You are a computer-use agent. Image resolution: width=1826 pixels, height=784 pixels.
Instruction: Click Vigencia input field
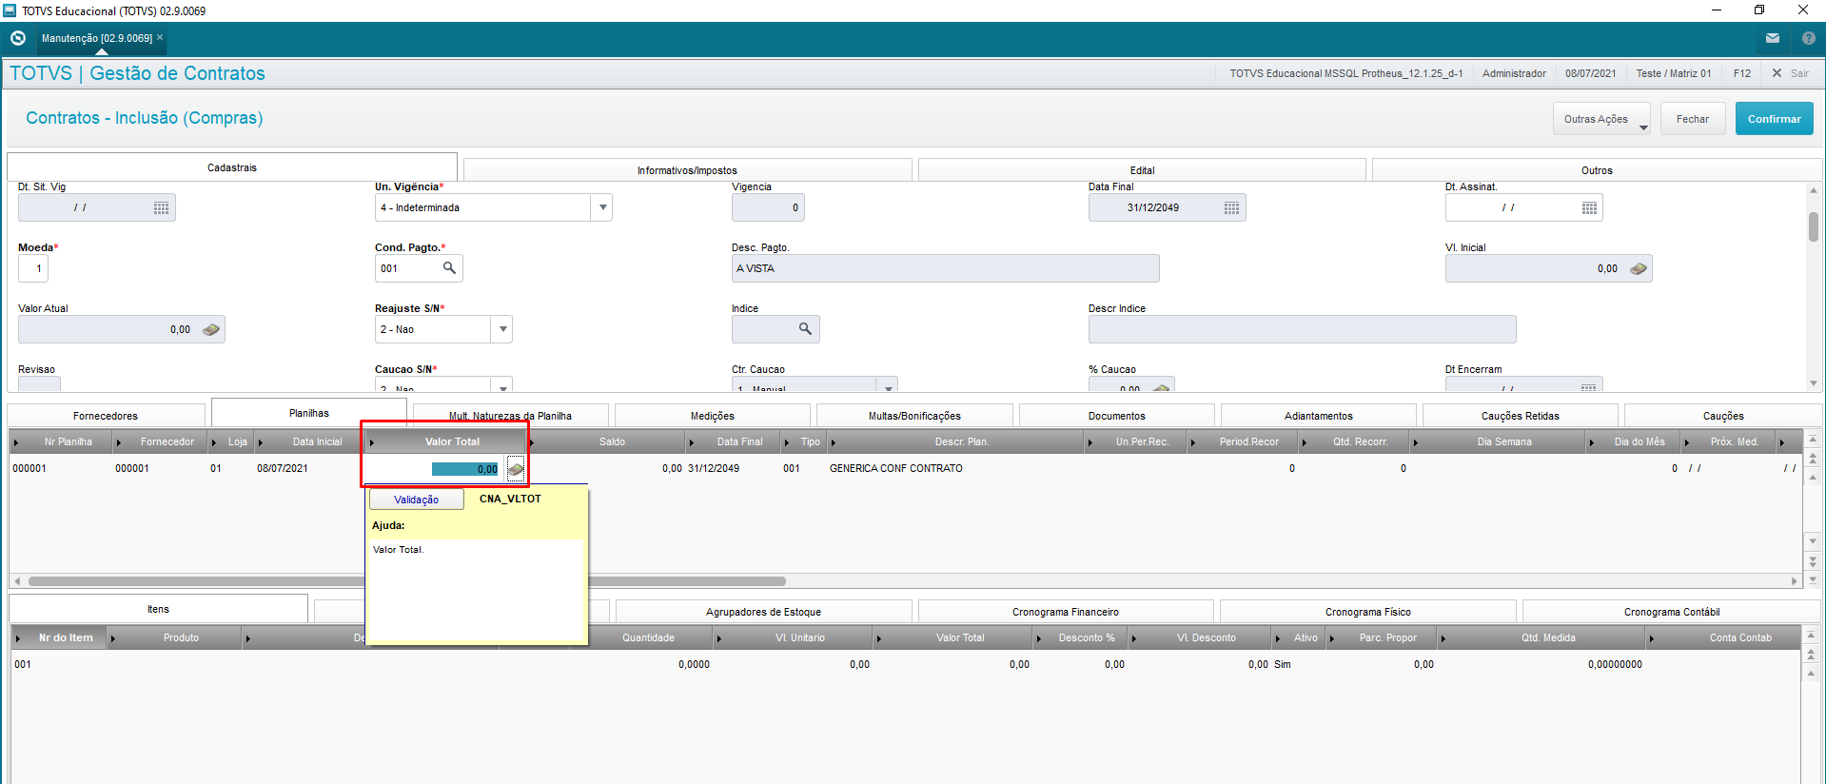(x=768, y=207)
